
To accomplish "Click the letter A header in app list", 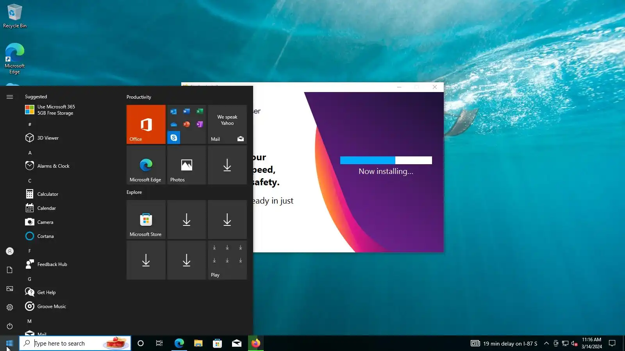I will 30,153.
